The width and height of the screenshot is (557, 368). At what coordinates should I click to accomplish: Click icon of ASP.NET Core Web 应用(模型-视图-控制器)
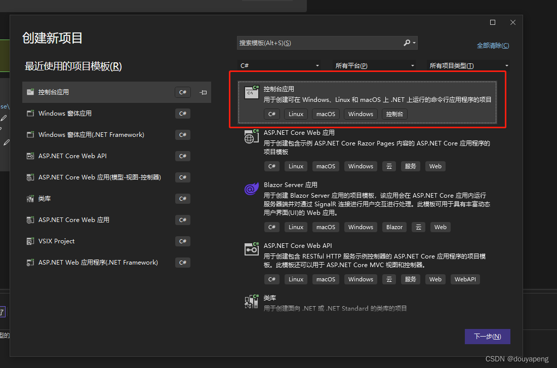pyautogui.click(x=30, y=177)
